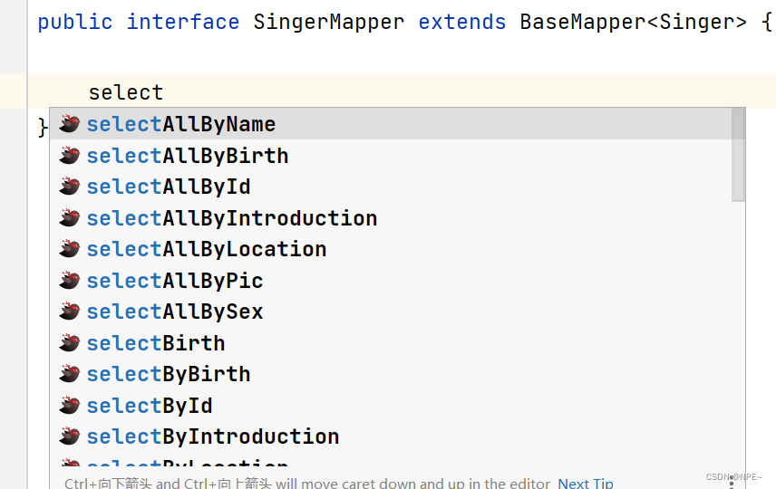776x489 pixels.
Task: Click the bird icon beside selectBirth
Action: pos(69,342)
